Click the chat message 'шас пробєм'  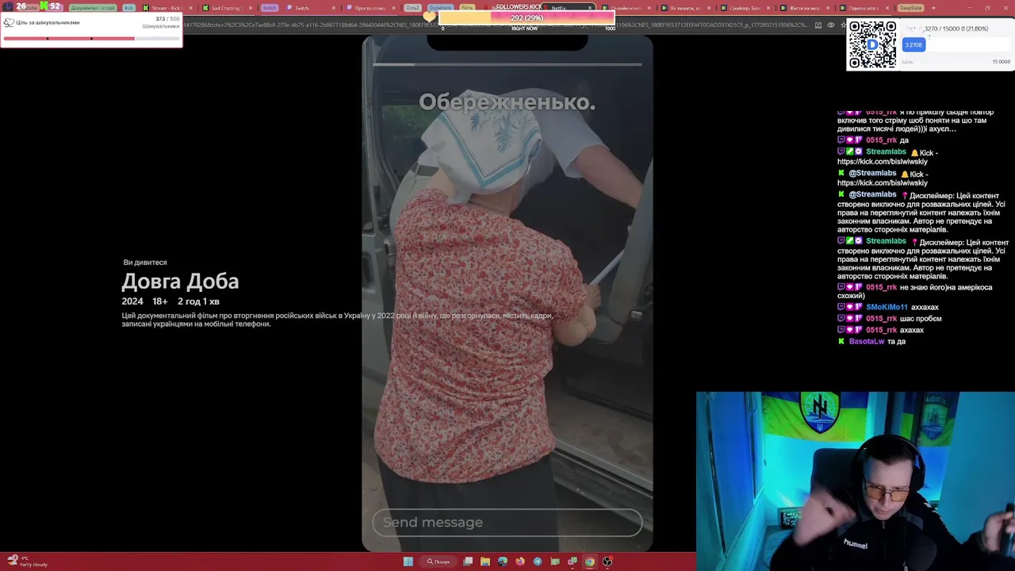click(x=920, y=319)
